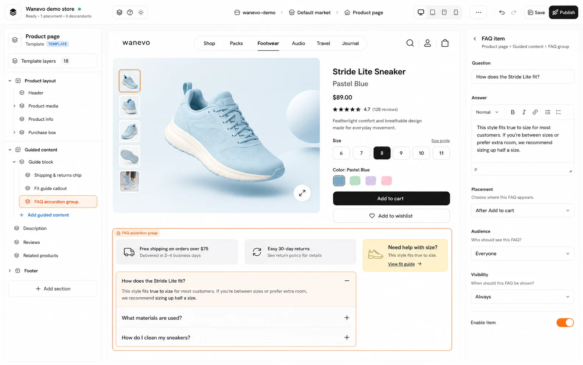This screenshot has width=583, height=365.
Task: Select shoe size 9
Action: coord(401,153)
